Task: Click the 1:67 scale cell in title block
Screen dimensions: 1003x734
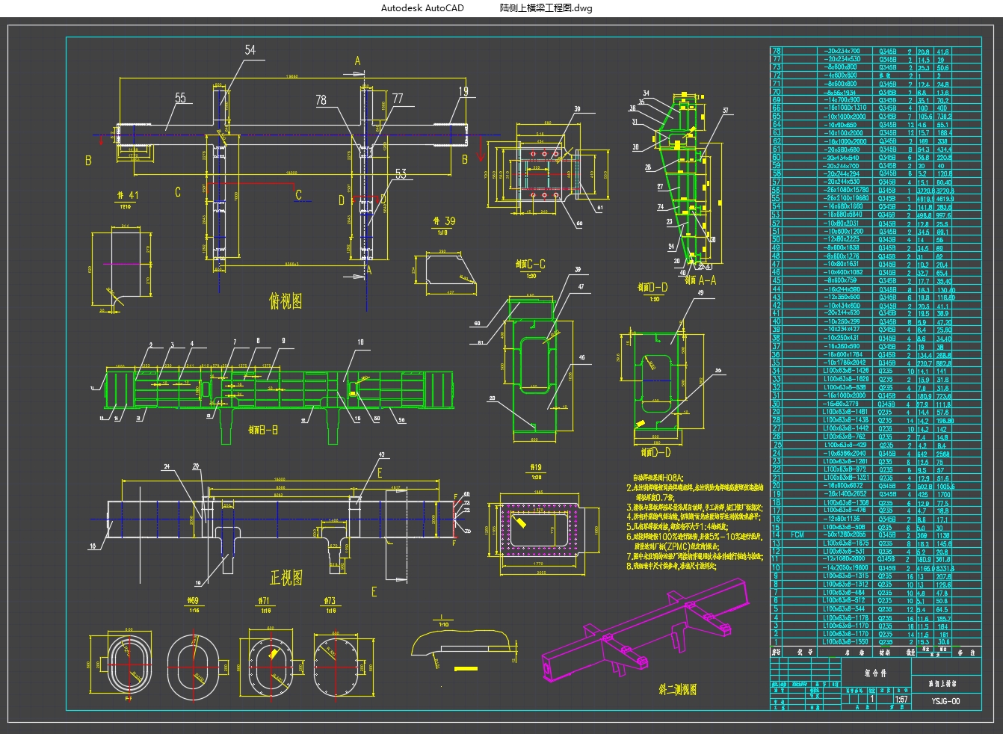Action: (901, 700)
